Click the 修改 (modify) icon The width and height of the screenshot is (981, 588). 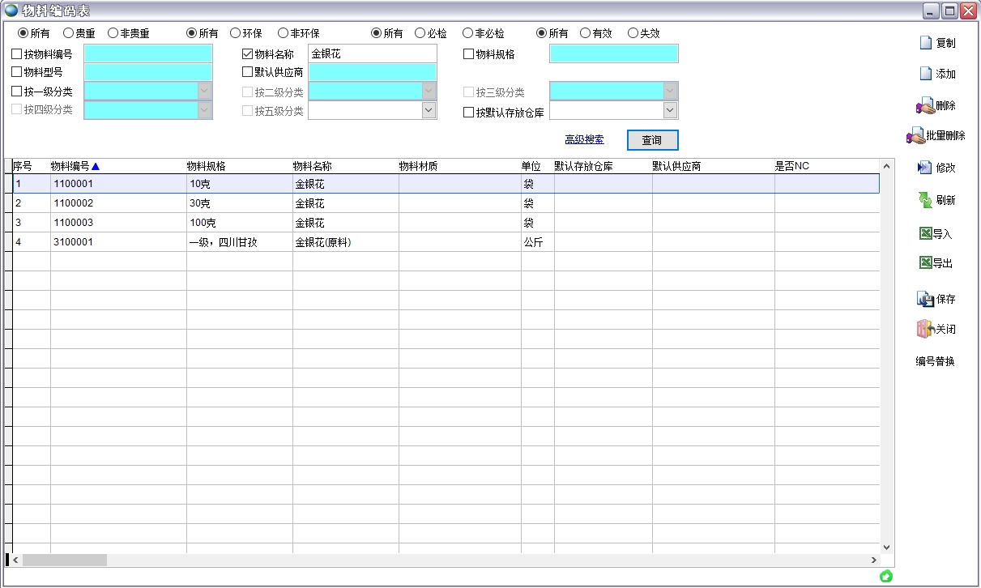coord(939,168)
